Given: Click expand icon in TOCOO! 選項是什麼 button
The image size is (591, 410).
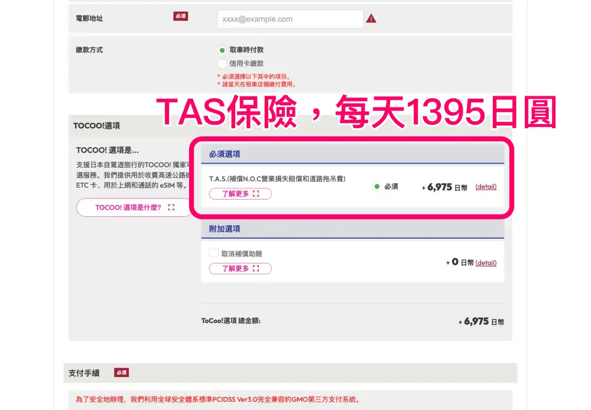Looking at the screenshot, I should click(171, 207).
